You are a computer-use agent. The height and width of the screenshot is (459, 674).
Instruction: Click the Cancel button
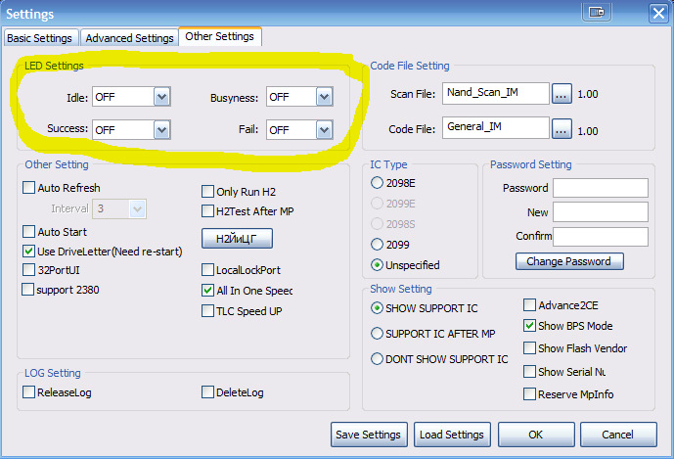coord(618,435)
